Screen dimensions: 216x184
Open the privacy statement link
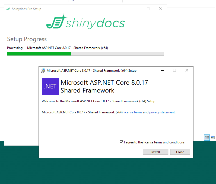click(162, 112)
